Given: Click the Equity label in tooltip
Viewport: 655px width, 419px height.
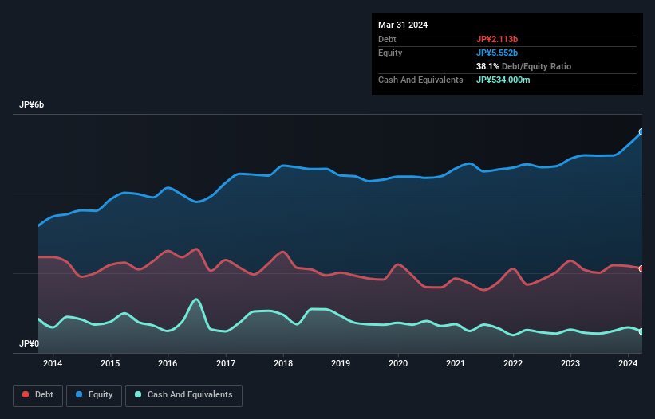Looking at the screenshot, I should tap(390, 53).
